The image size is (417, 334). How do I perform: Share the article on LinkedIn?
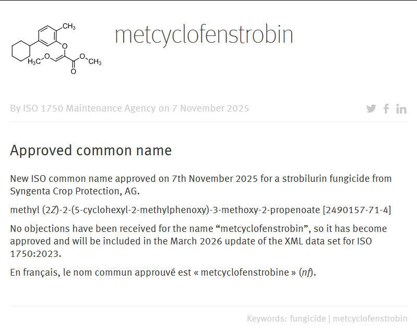click(401, 108)
